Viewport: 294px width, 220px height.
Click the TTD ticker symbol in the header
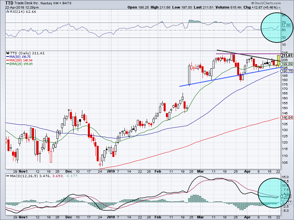pyautogui.click(x=9, y=3)
